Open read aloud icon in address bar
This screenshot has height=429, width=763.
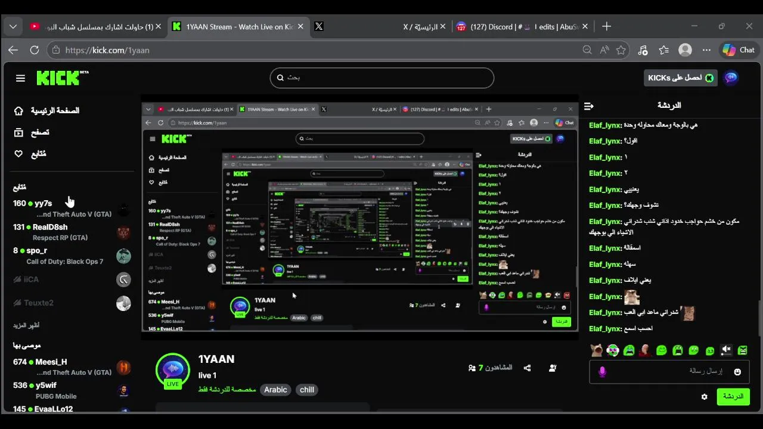[604, 50]
